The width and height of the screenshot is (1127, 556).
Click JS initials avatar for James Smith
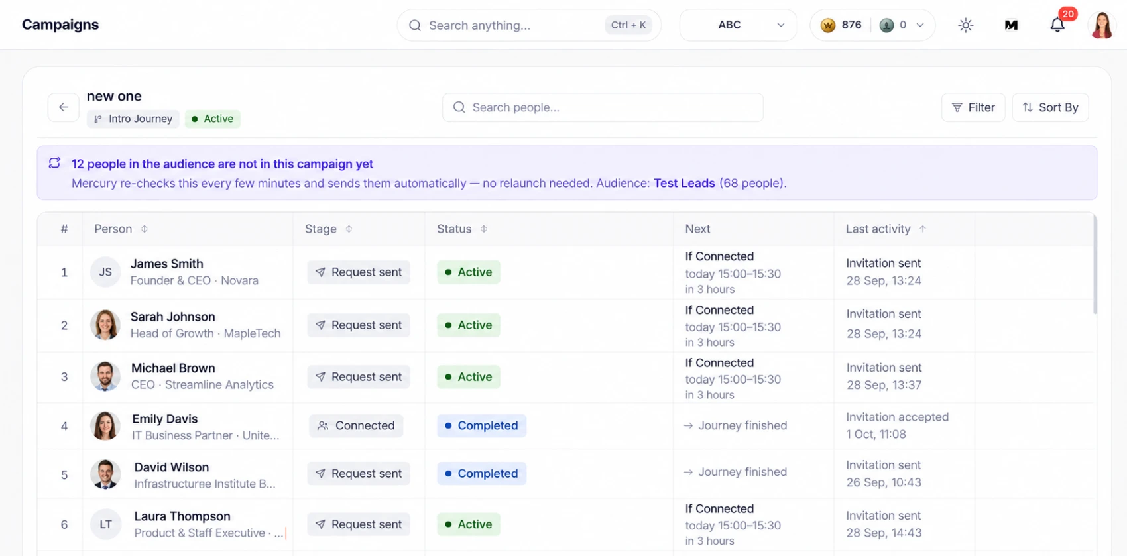(105, 272)
